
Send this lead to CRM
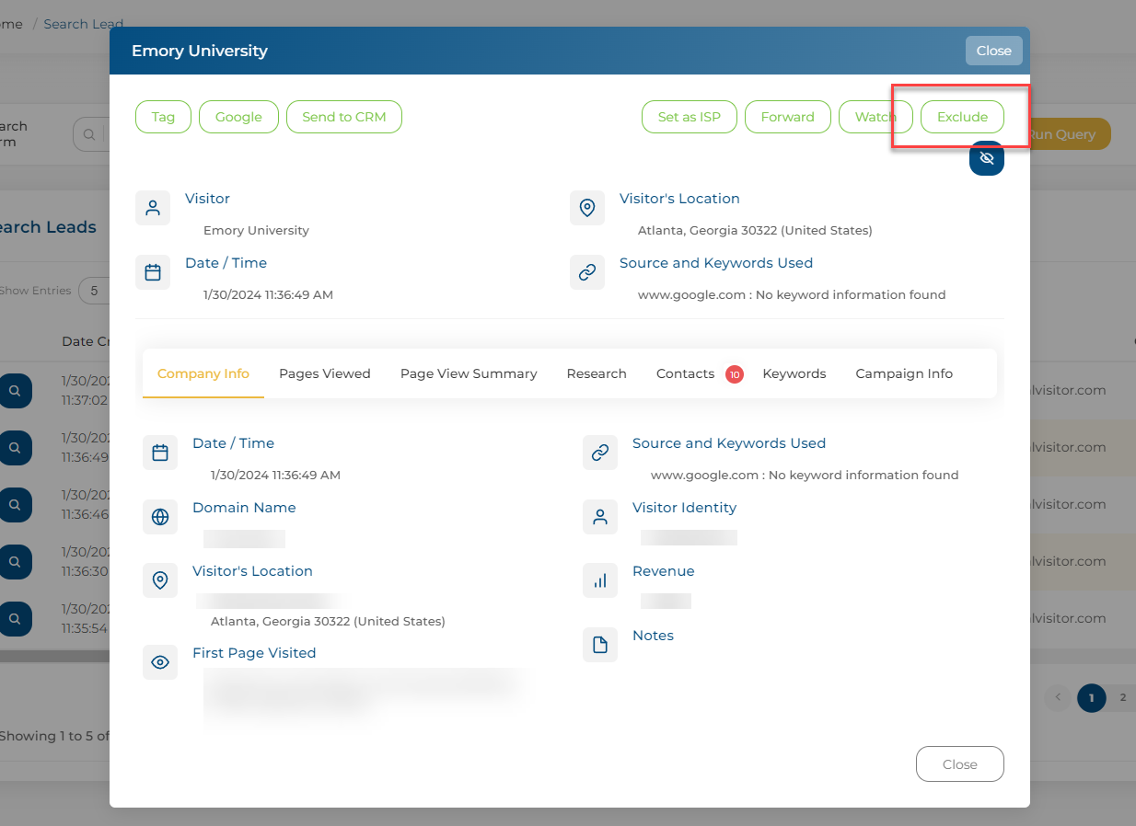pos(344,117)
